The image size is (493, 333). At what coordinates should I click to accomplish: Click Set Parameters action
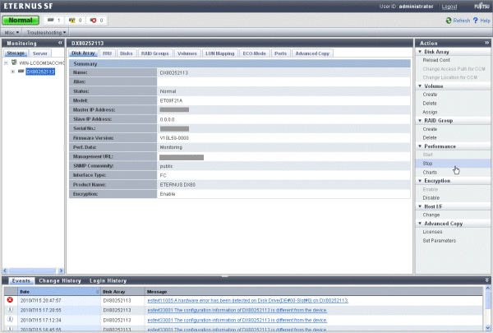click(x=440, y=240)
